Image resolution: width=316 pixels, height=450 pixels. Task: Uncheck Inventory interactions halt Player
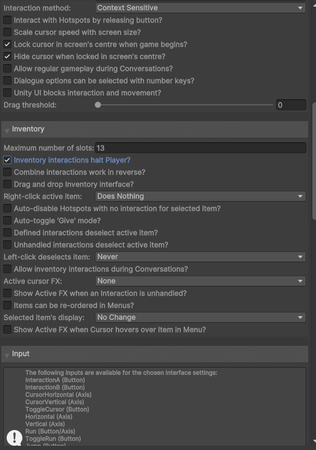click(7, 160)
